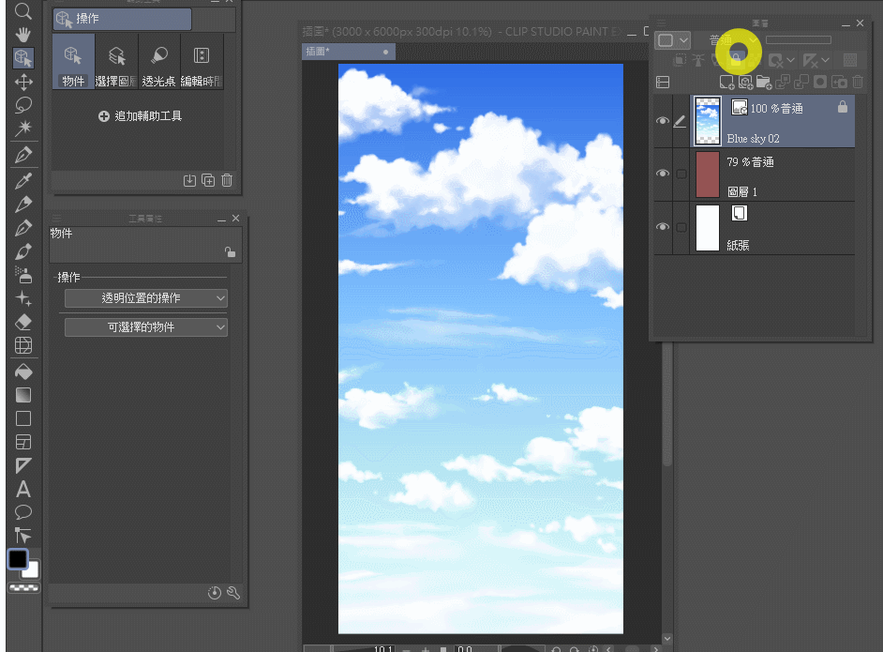Select the Frame border tool
Image resolution: width=883 pixels, height=652 pixels.
pos(23,442)
